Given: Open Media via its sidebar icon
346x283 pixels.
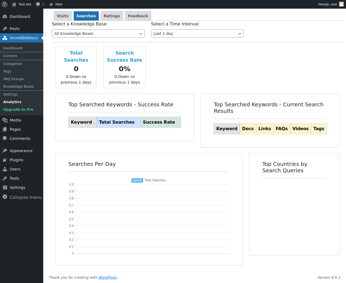Looking at the screenshot, I should pos(5,120).
